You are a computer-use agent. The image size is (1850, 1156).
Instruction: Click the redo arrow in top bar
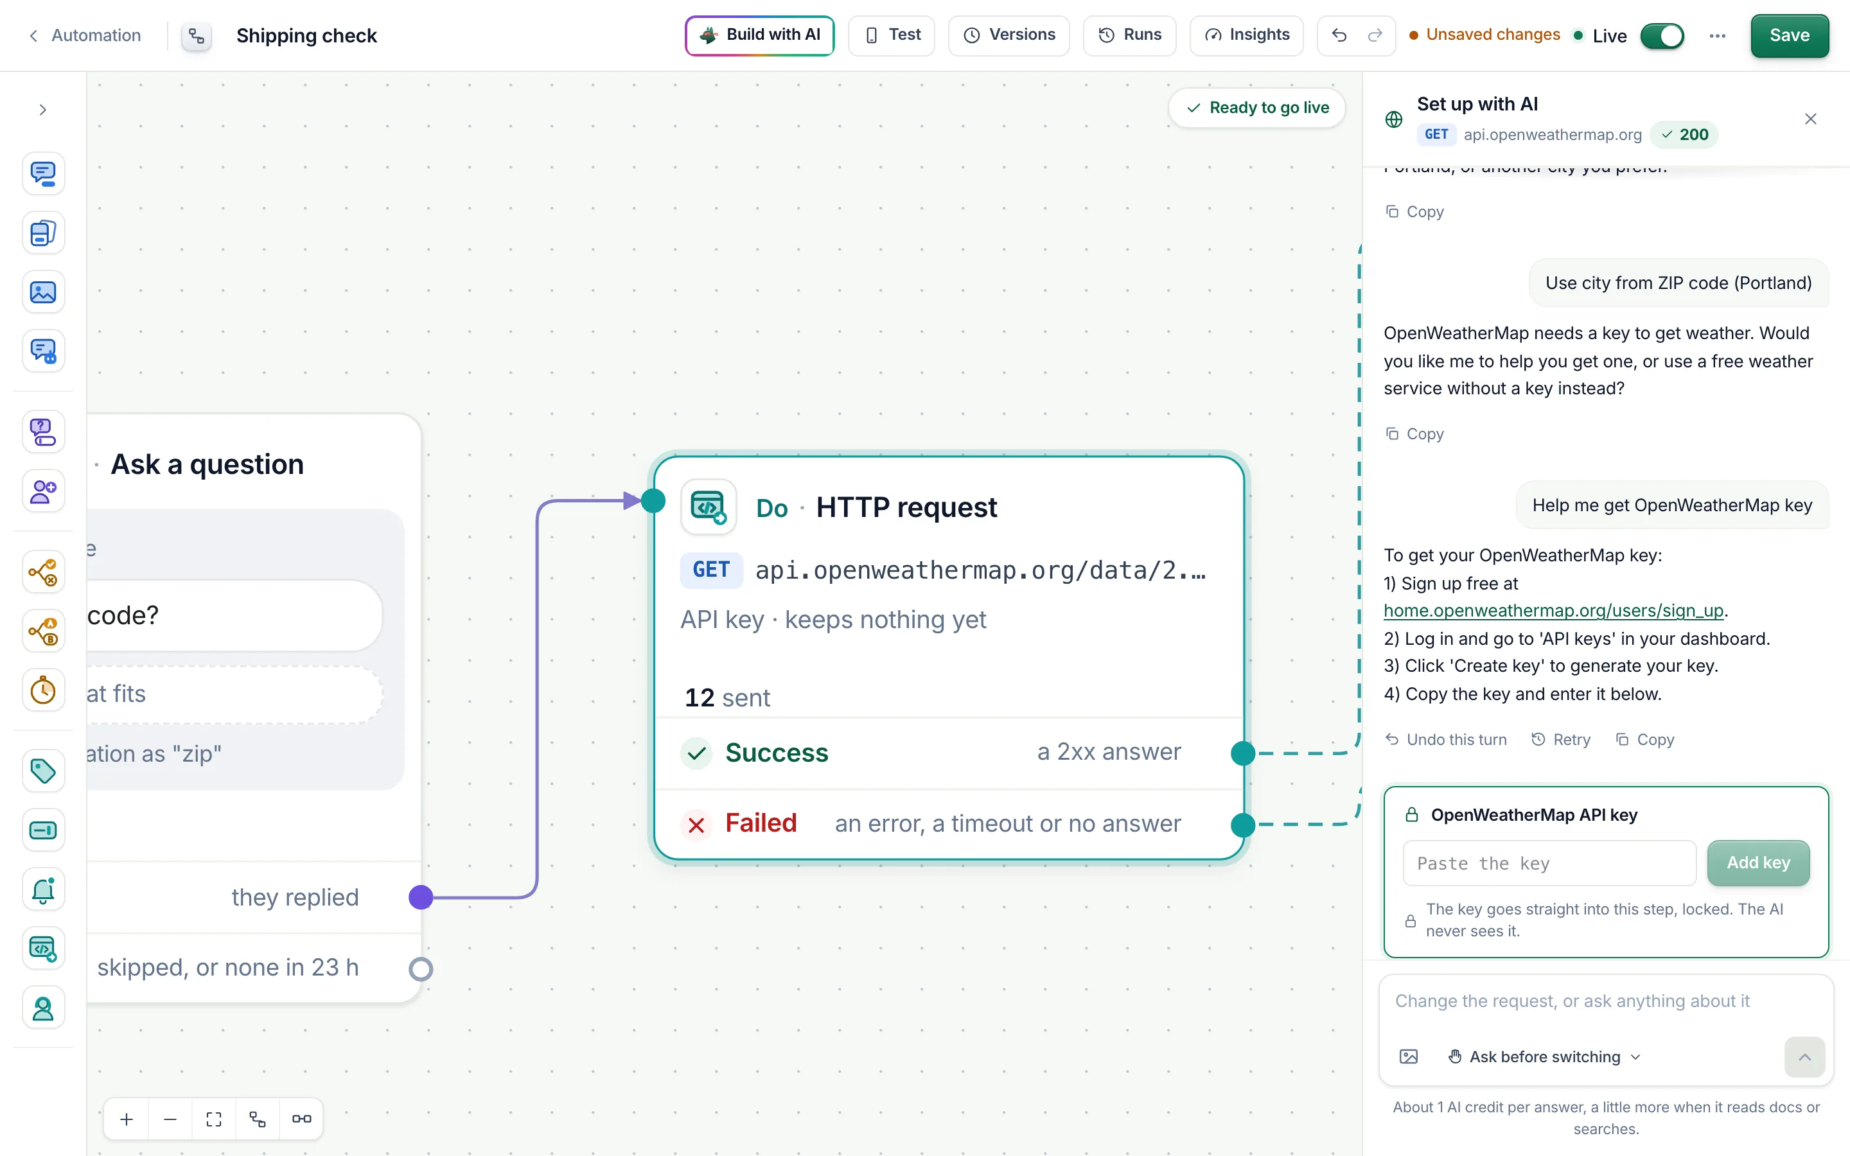coord(1375,35)
